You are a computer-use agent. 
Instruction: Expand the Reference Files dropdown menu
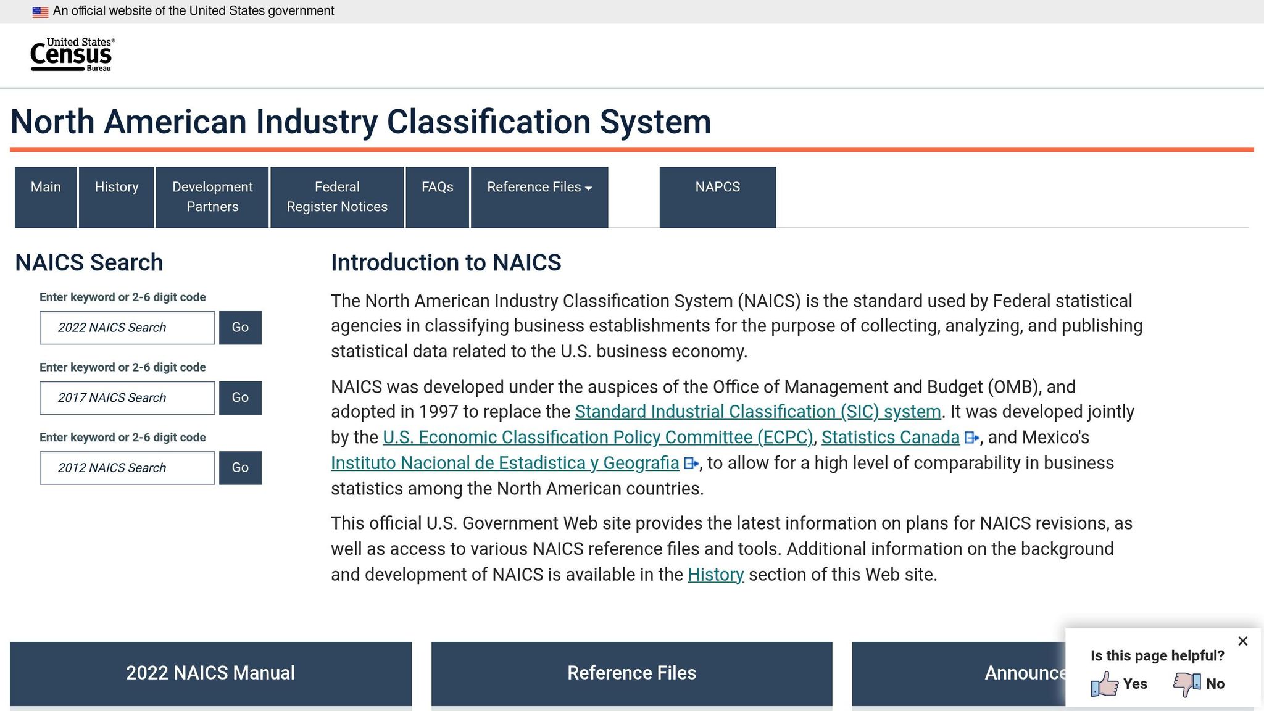(x=539, y=197)
